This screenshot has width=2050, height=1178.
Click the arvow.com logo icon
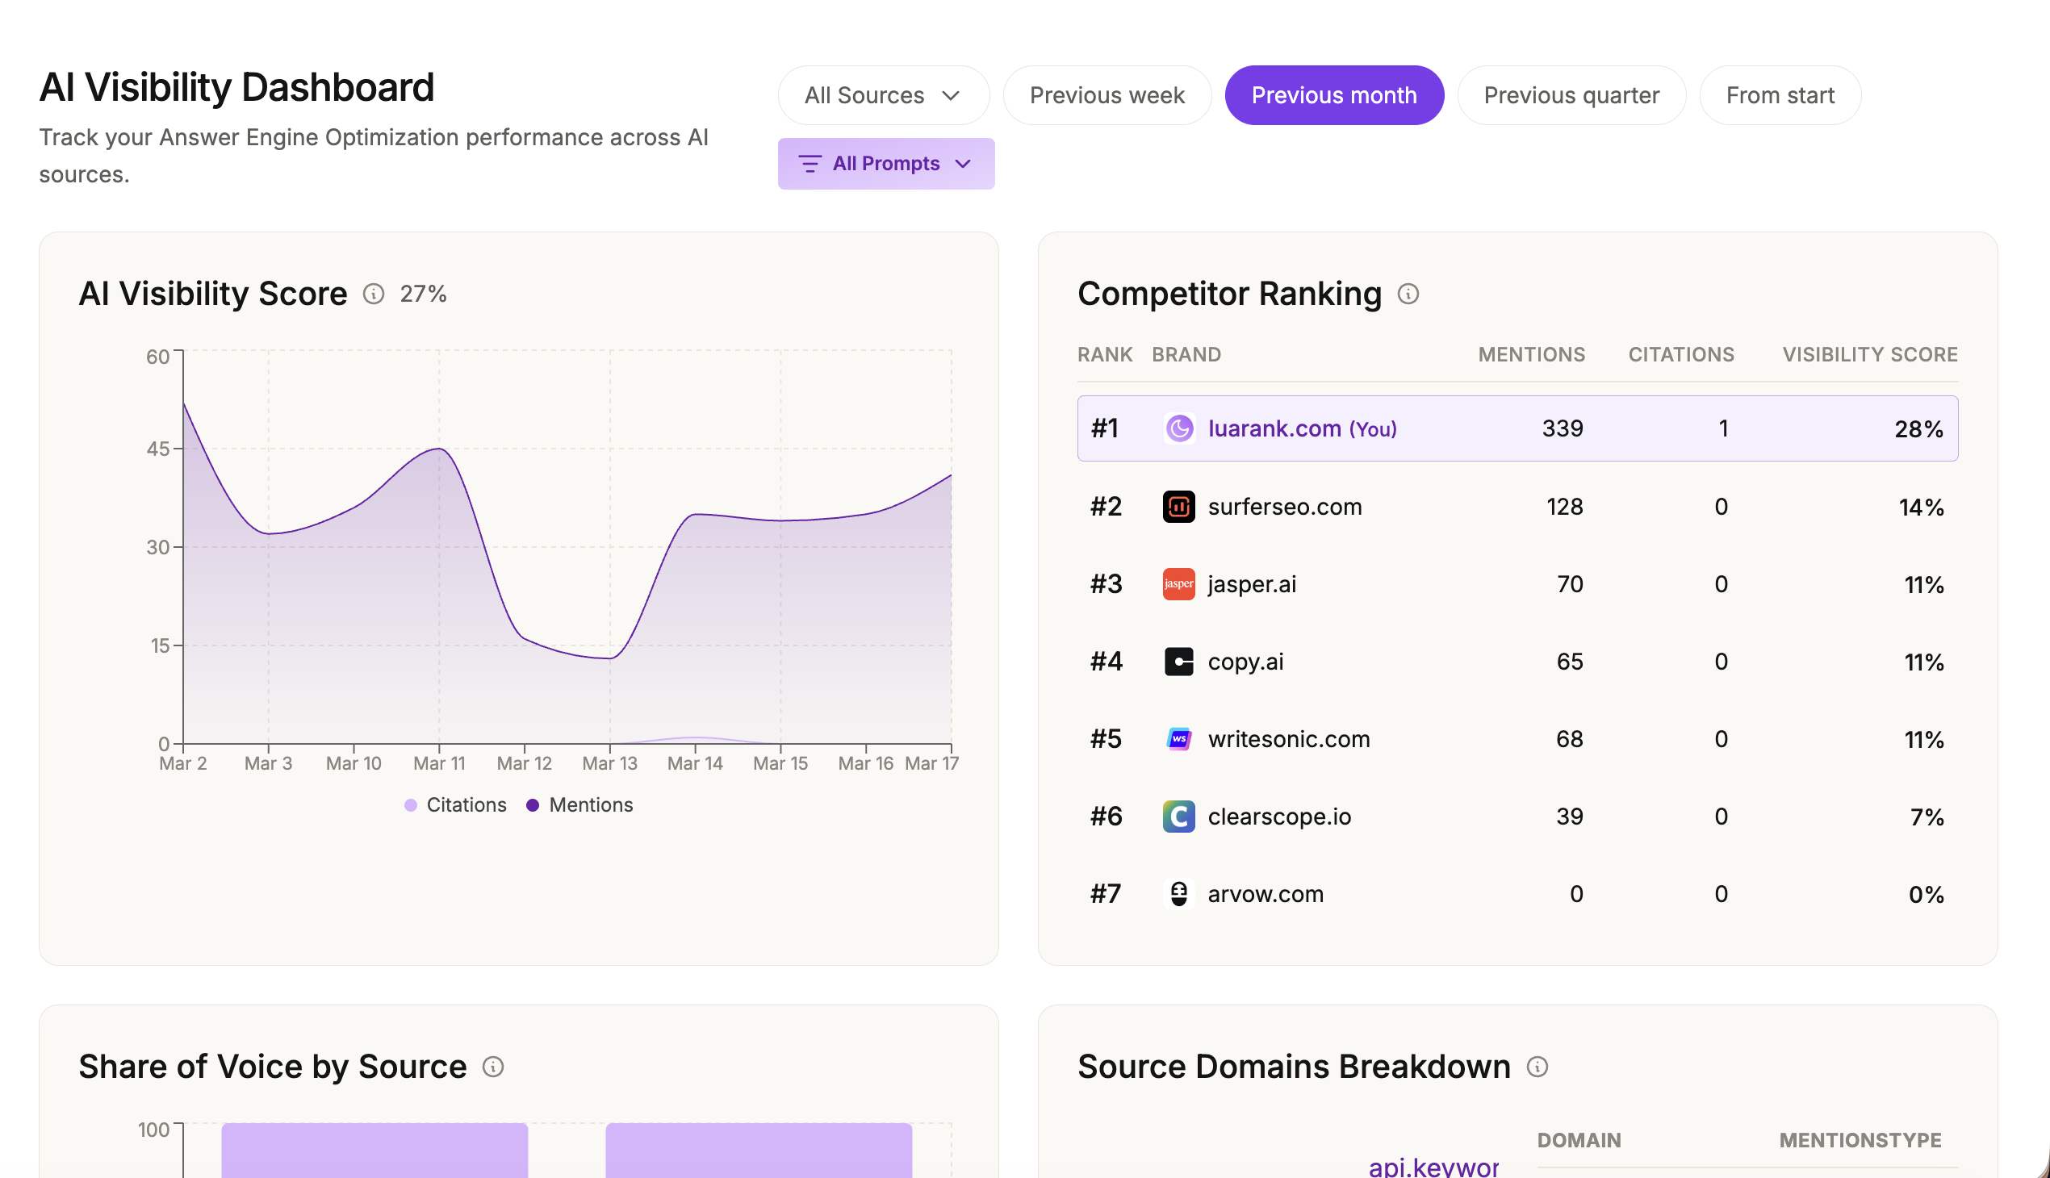(x=1179, y=894)
